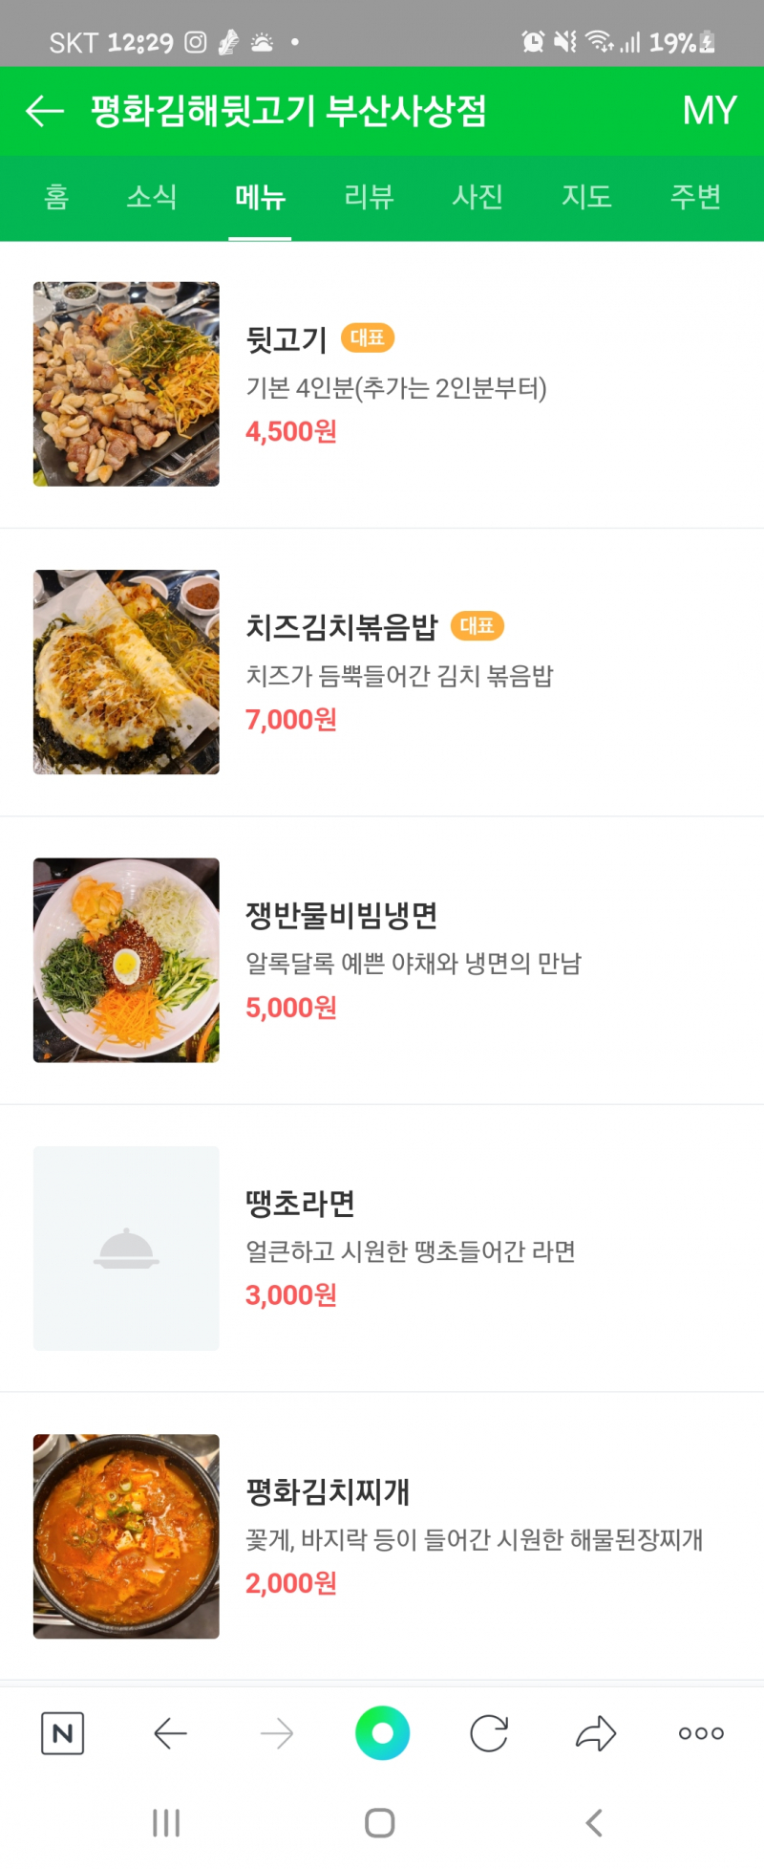Tap the Android home button
This screenshot has height=1869, width=764.
point(380,1823)
